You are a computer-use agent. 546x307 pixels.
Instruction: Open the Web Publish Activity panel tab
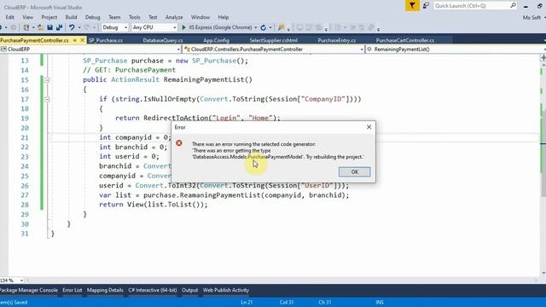[226, 290]
